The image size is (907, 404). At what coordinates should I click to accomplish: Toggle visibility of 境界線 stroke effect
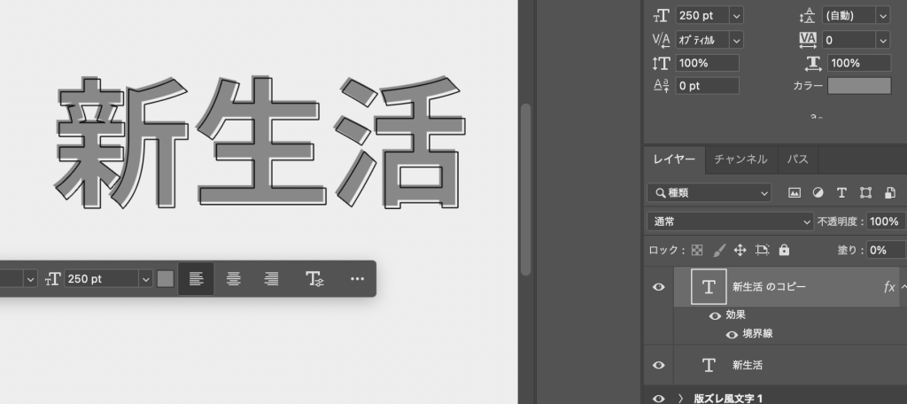pos(732,334)
